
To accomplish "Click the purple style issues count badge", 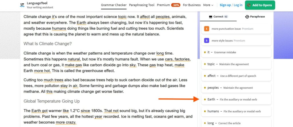I will click(x=207, y=41).
